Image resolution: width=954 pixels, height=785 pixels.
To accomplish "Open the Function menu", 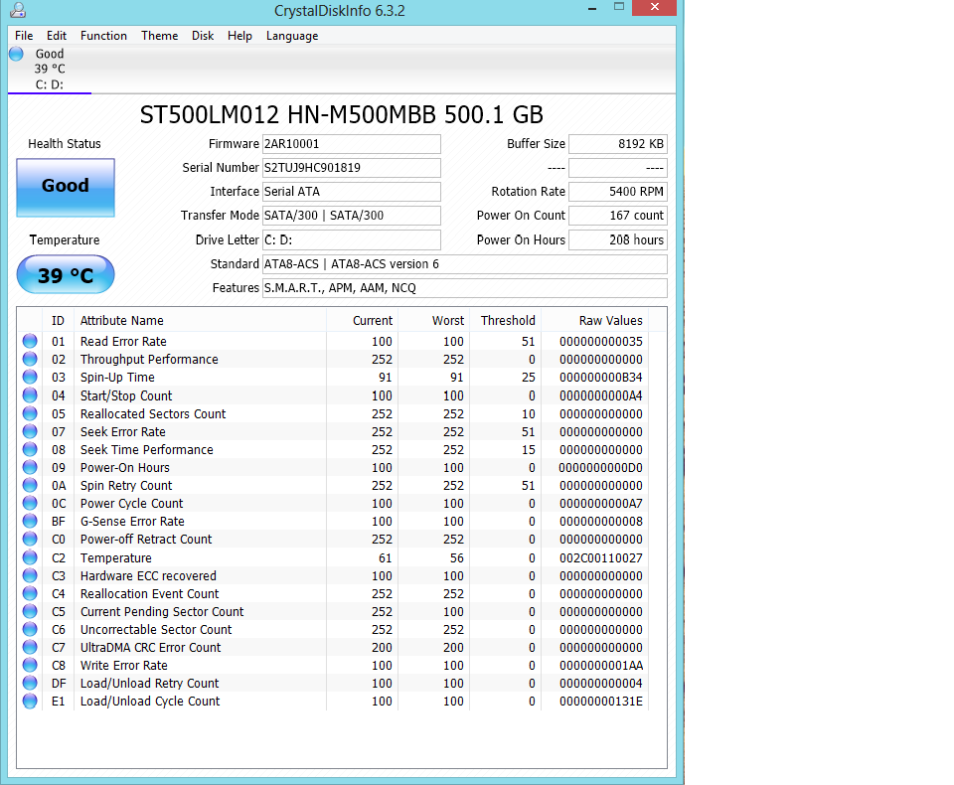I will [103, 36].
